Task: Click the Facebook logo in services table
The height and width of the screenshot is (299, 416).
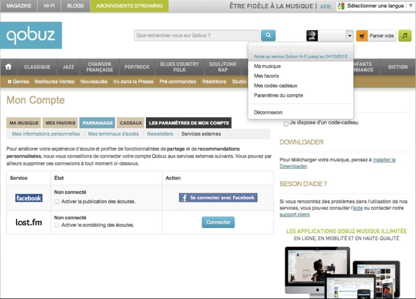Action: pyautogui.click(x=29, y=198)
